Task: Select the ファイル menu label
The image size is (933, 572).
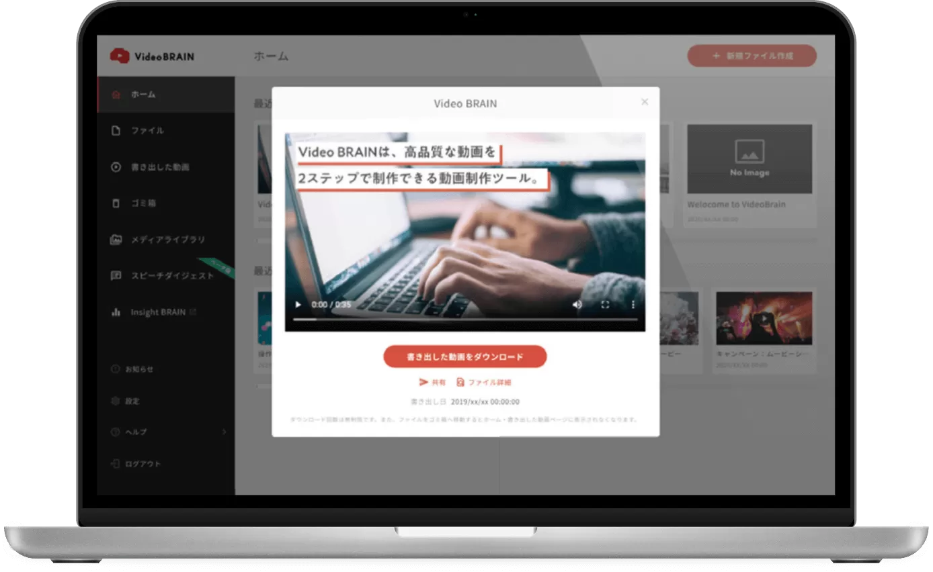Action: pos(147,131)
